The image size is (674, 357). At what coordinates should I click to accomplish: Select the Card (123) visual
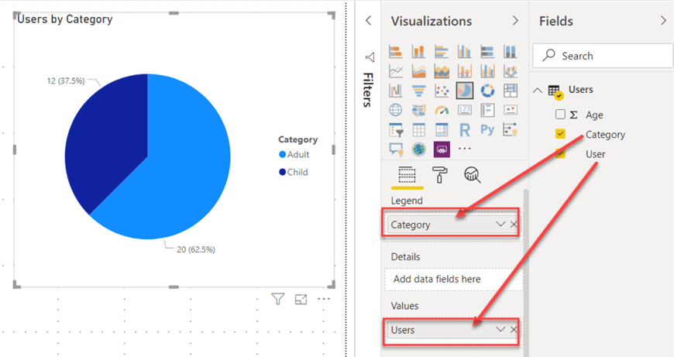point(464,110)
